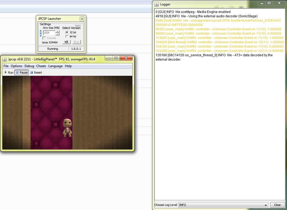The width and height of the screenshot is (287, 210).
Task: Click the Java icon in Logger title bar
Action: pos(157,4)
